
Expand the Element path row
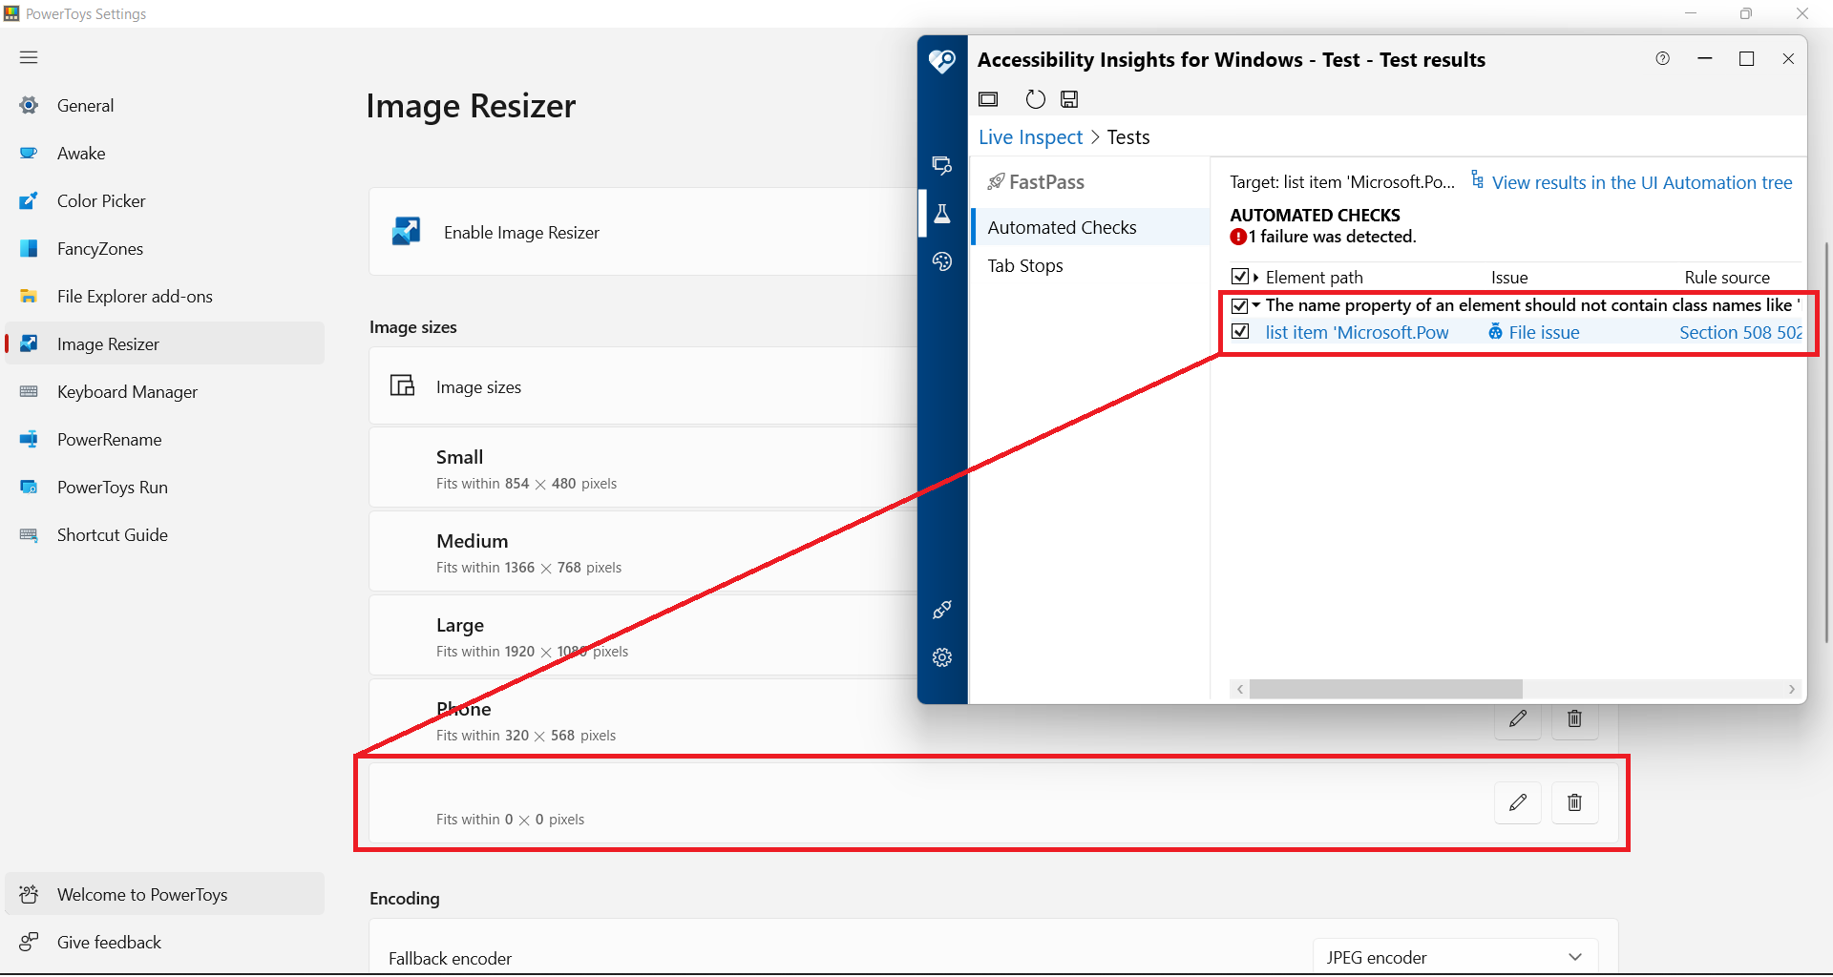[x=1254, y=277]
